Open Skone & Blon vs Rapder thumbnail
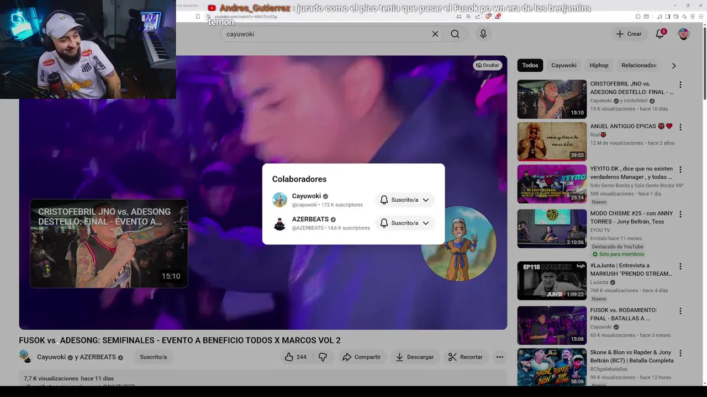Screen dimensions: 707x397 click(x=552, y=367)
